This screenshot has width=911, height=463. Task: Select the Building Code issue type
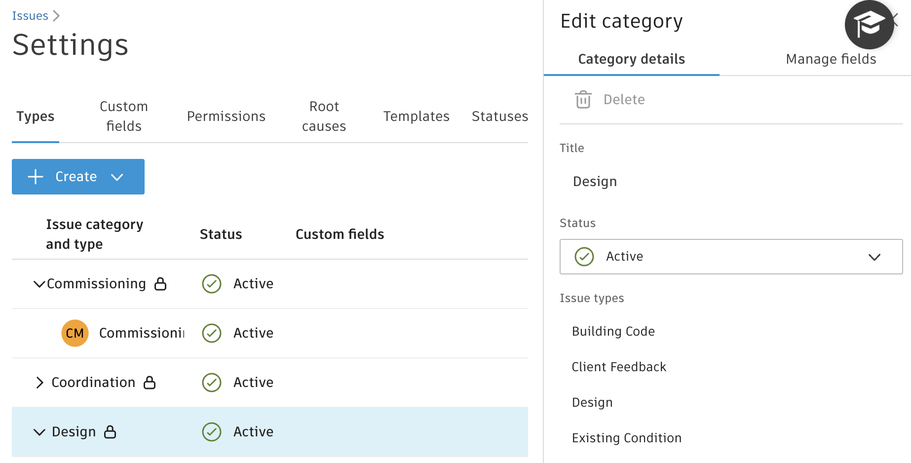(613, 331)
